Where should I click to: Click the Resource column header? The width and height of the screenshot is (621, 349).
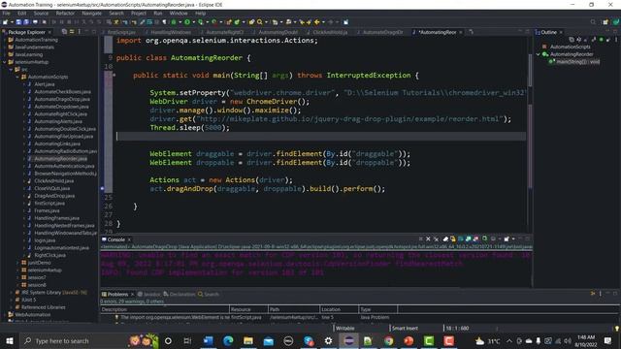[248, 309]
